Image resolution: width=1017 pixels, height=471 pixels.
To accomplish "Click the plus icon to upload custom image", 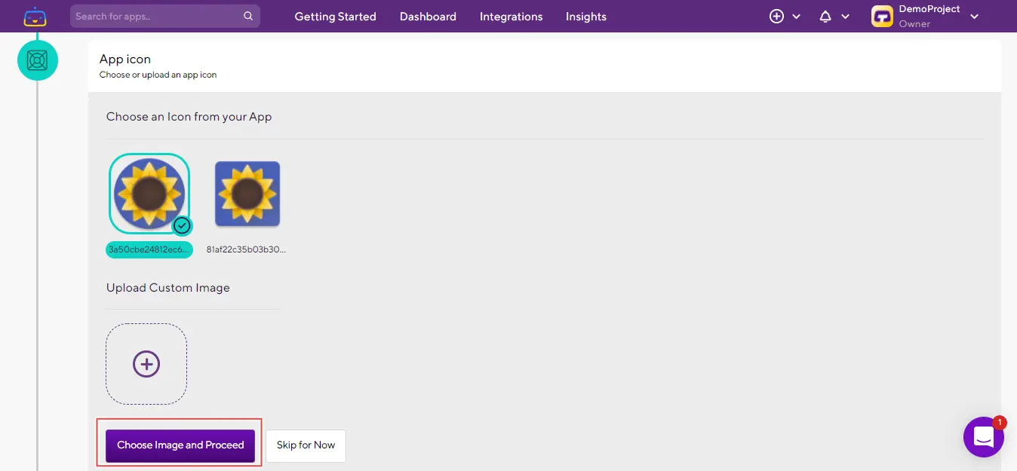I will coord(146,364).
